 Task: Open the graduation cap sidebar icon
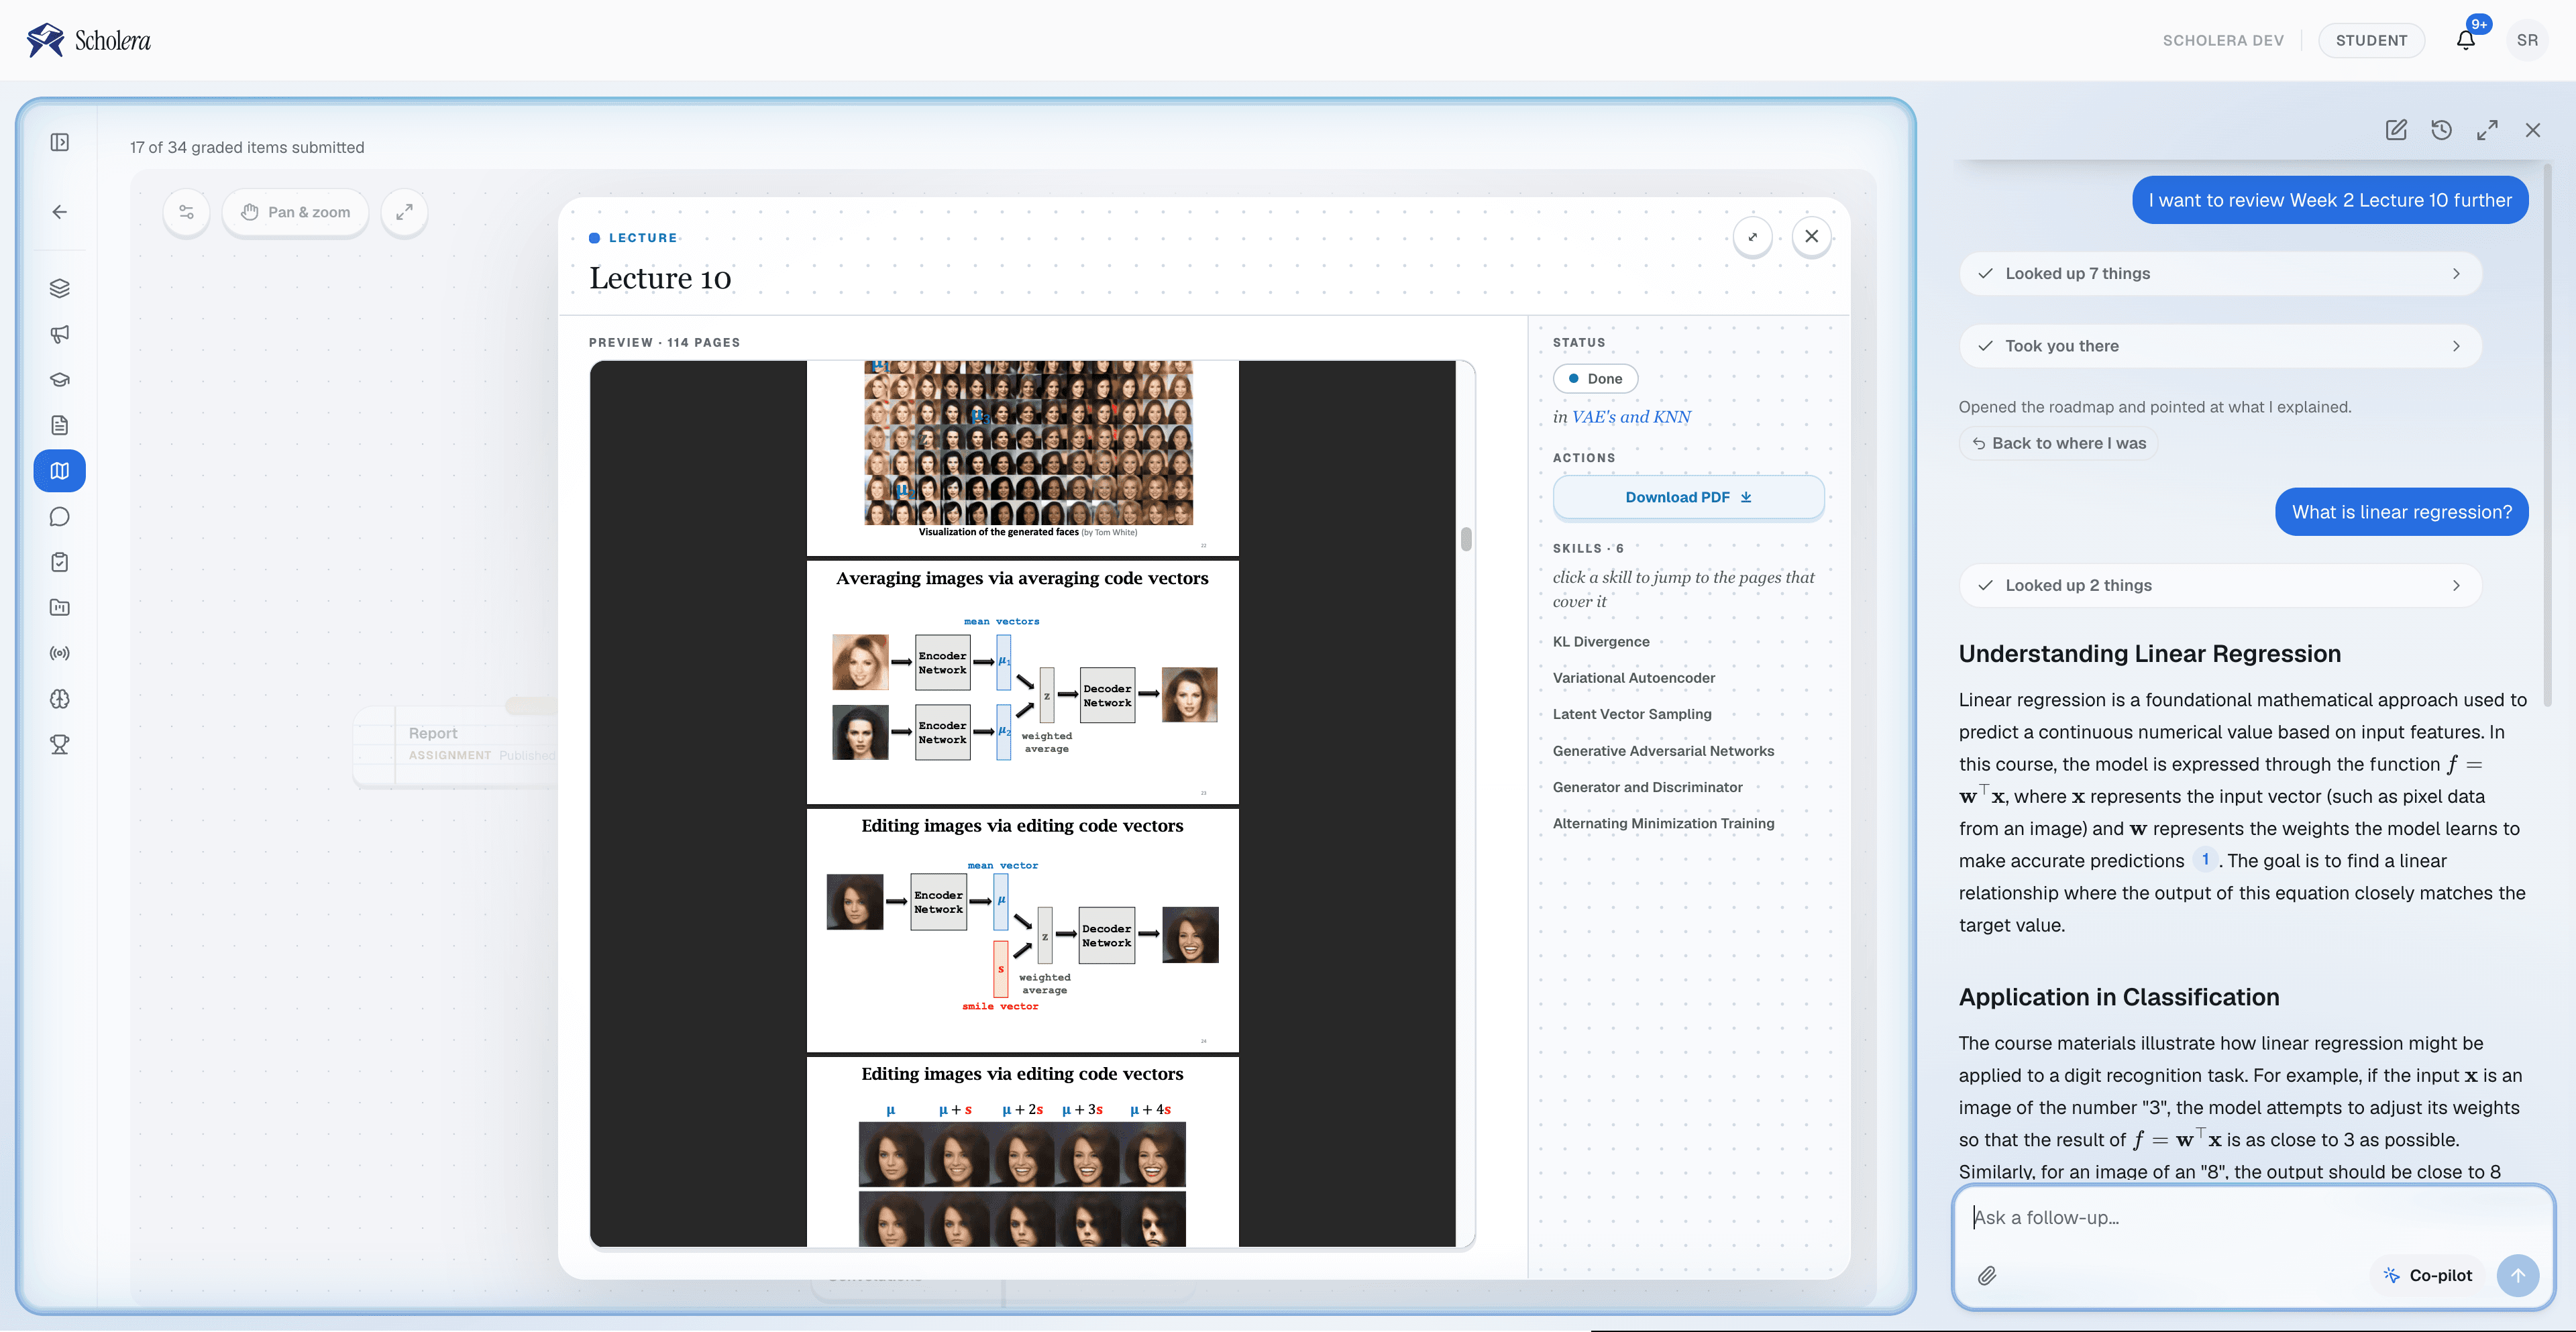pyautogui.click(x=60, y=380)
